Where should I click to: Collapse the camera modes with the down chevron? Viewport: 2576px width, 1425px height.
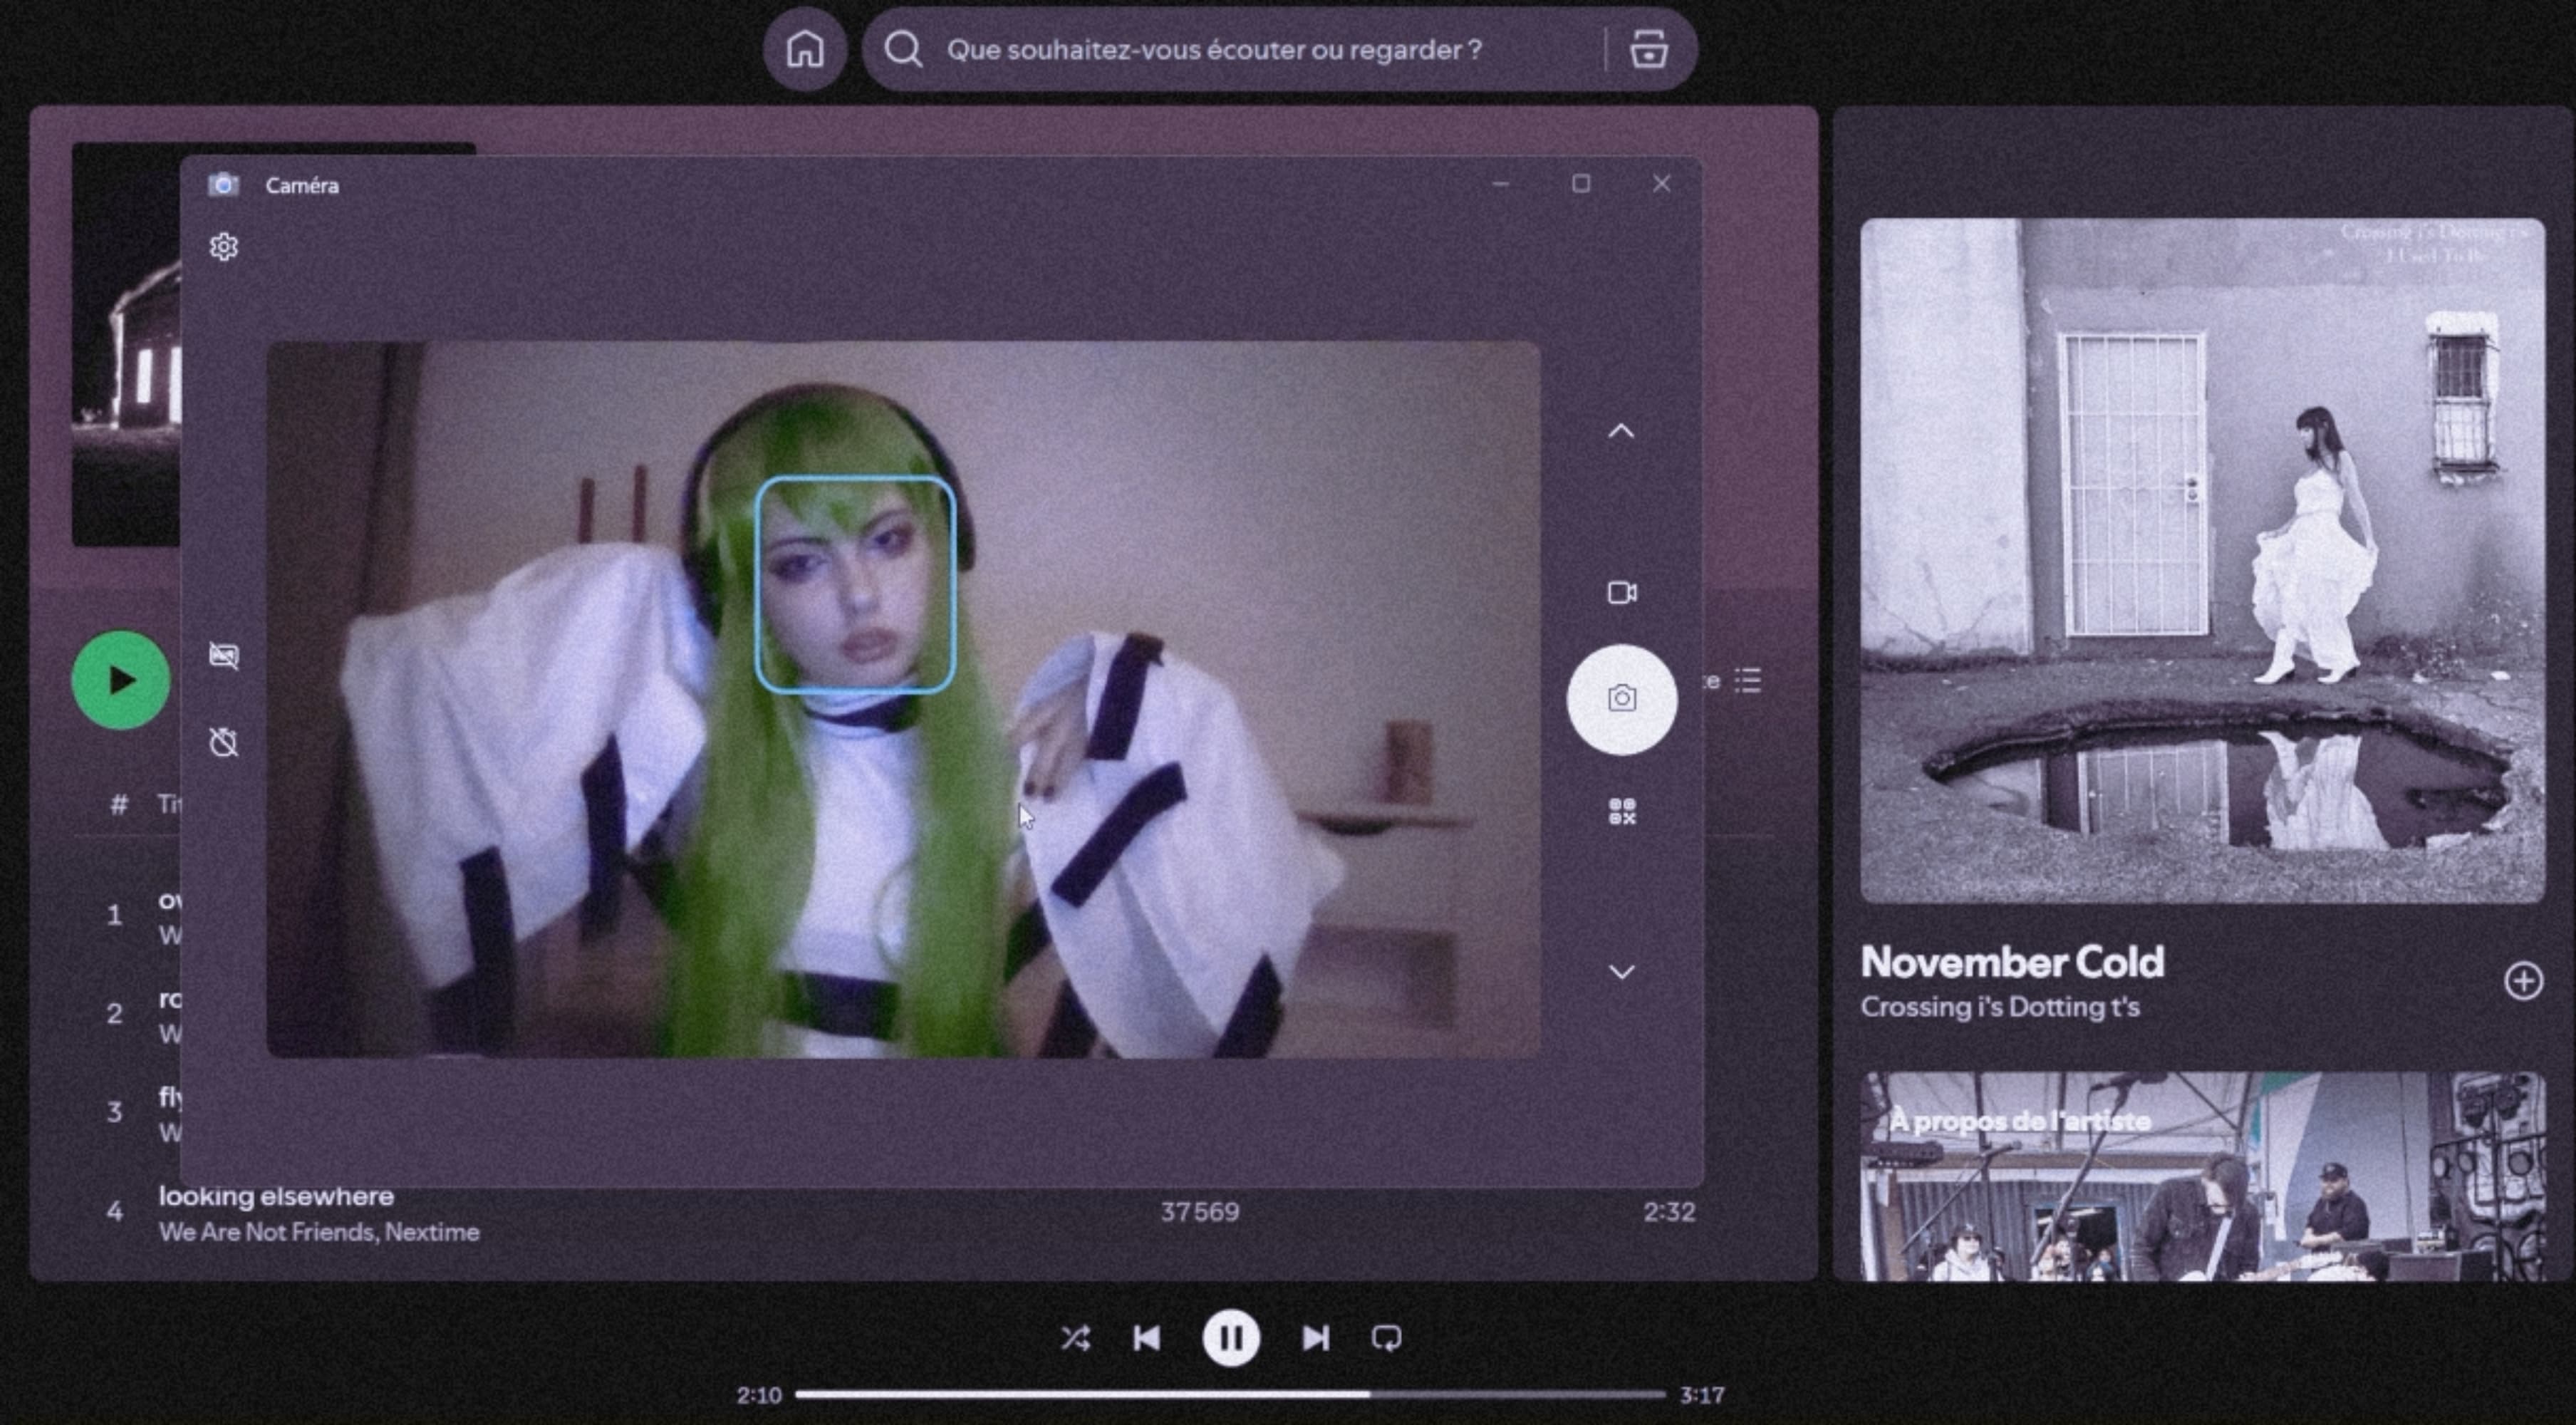(x=1621, y=971)
